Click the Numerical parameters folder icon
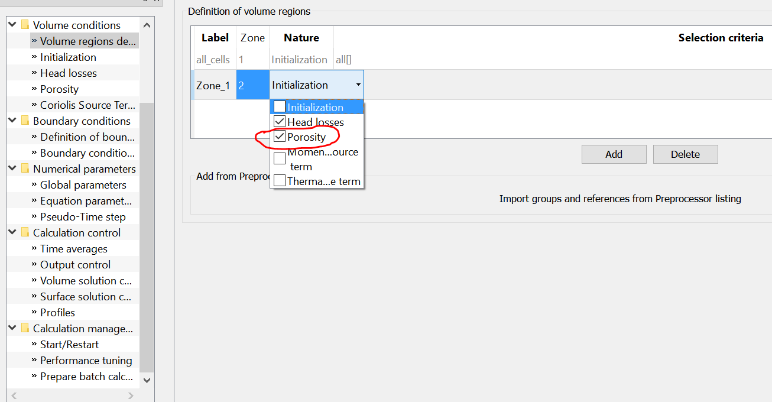 (x=25, y=168)
